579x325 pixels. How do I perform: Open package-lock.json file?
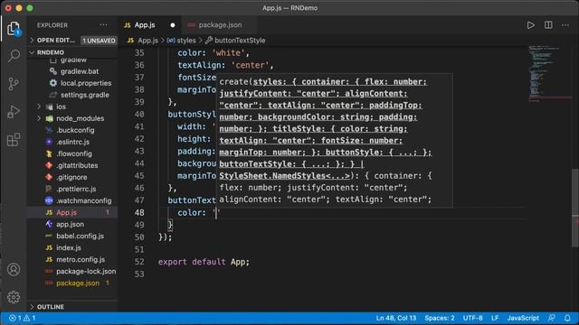click(86, 272)
